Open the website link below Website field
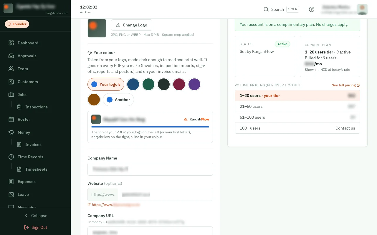This screenshot has width=377, height=235. tap(114, 205)
